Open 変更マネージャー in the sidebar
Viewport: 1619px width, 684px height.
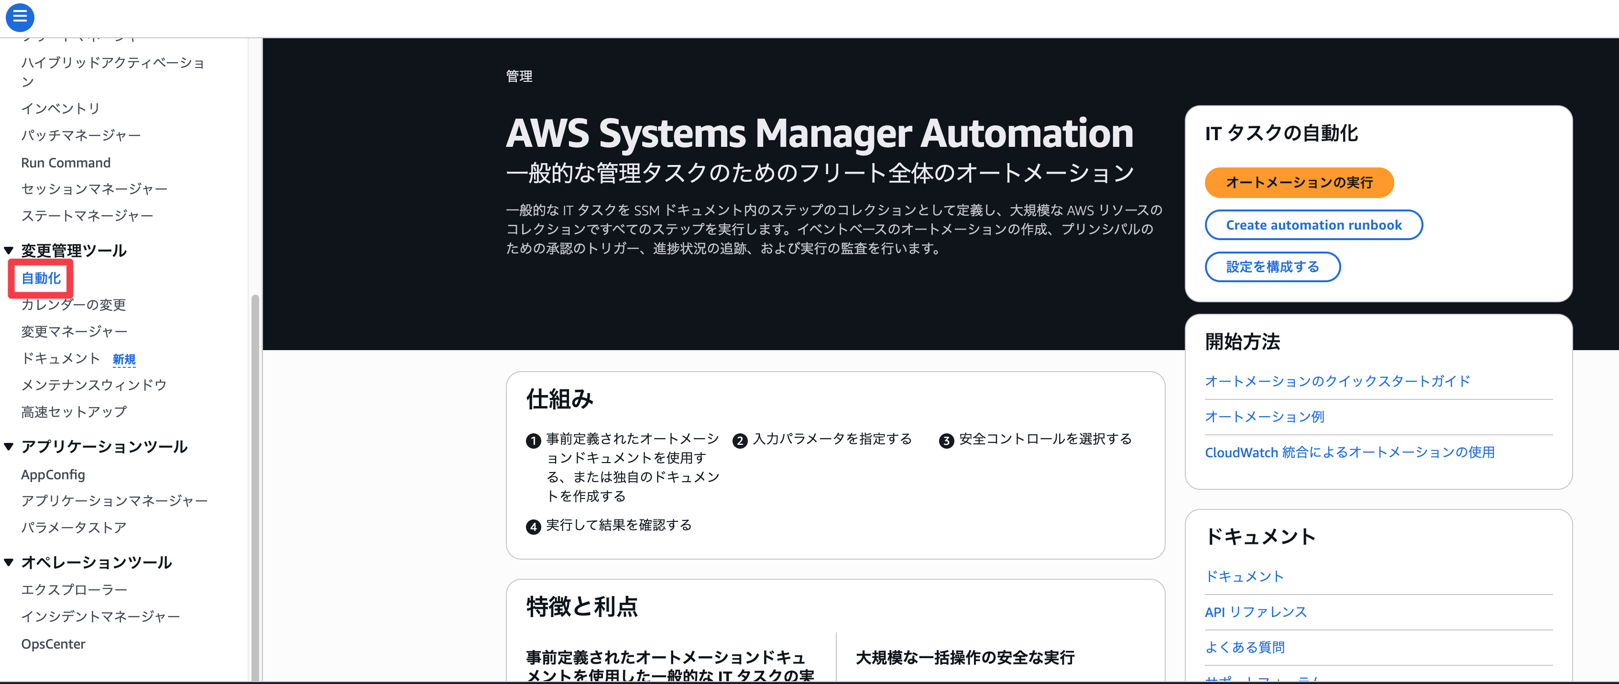[x=74, y=331]
